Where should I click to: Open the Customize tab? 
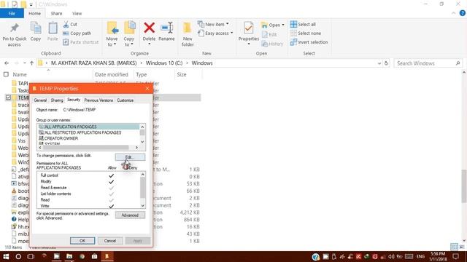click(125, 100)
